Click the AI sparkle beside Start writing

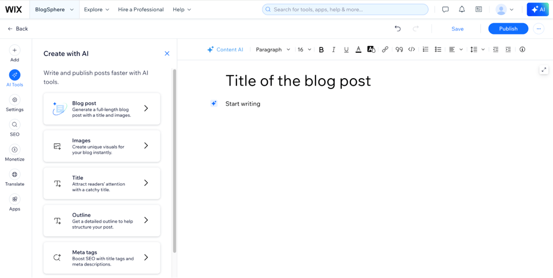click(x=214, y=103)
